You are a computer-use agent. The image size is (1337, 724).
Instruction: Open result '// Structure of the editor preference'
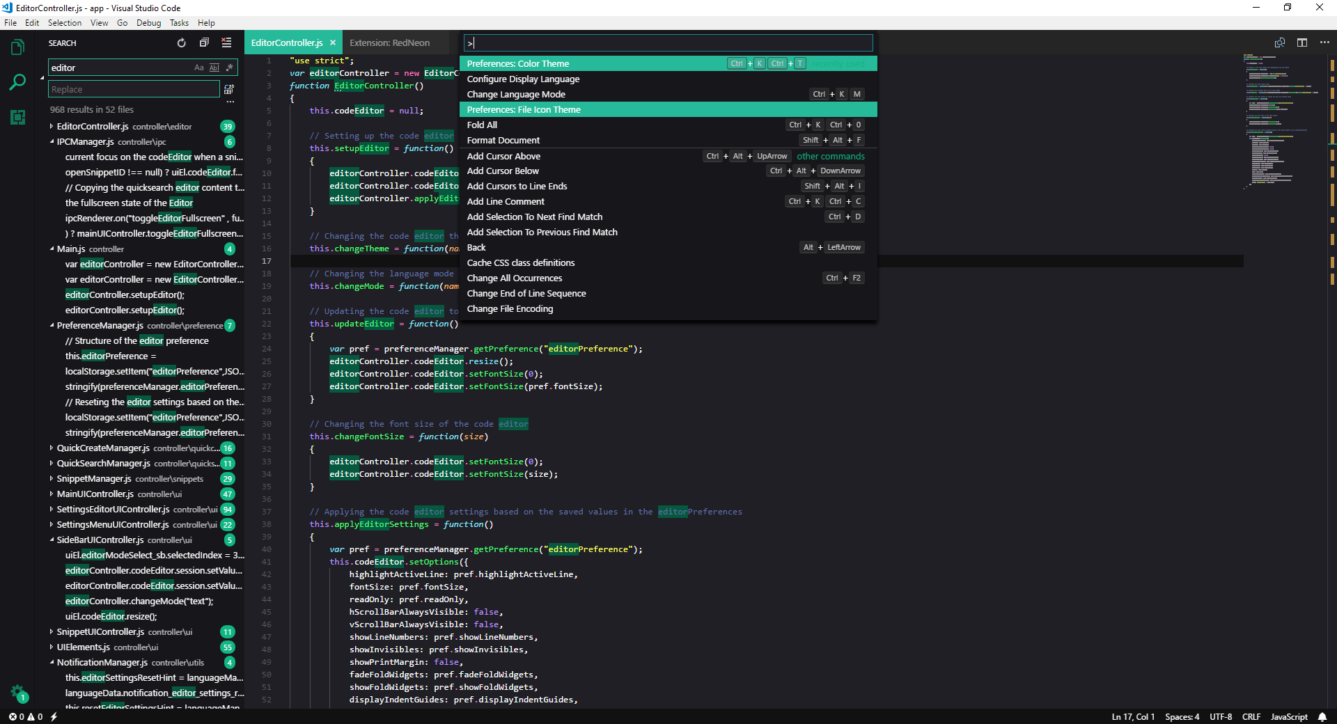(136, 341)
